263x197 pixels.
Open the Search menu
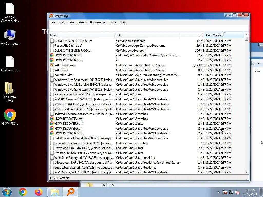pyautogui.click(x=82, y=22)
